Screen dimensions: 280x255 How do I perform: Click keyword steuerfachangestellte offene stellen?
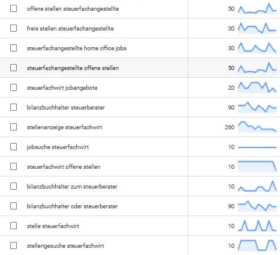[x=73, y=68]
